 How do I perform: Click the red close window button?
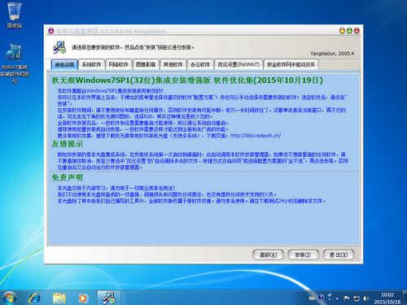pos(357,31)
